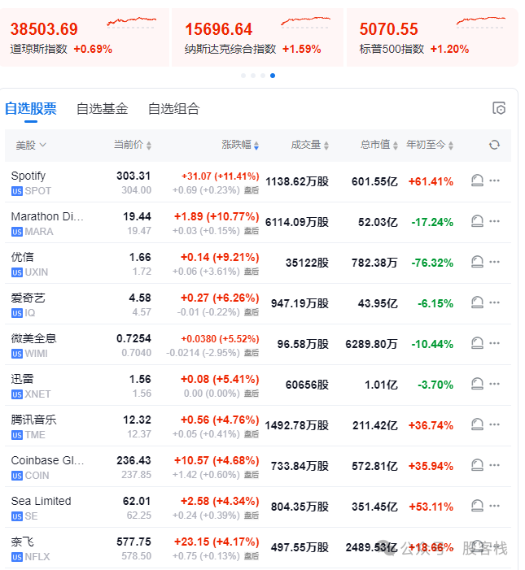Switch to 自选股票 tab
525x570 pixels.
[31, 109]
